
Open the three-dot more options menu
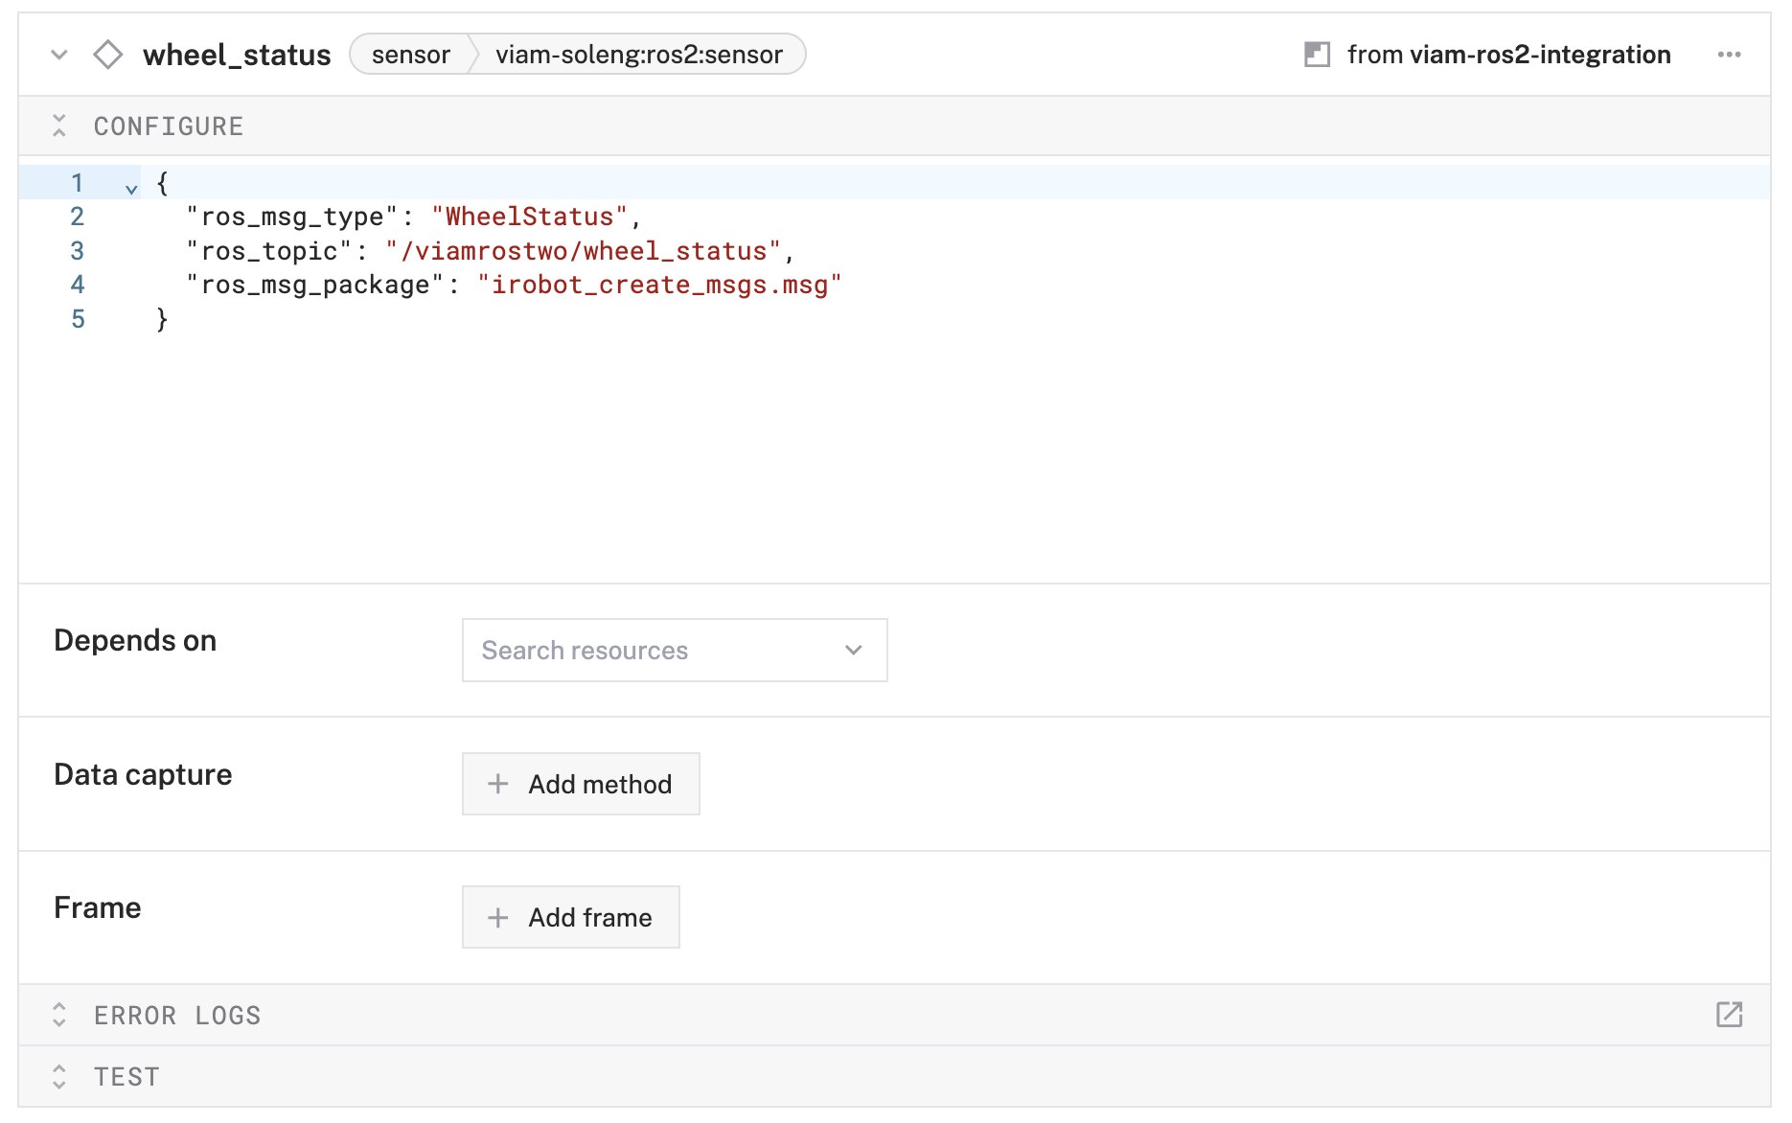(1729, 55)
